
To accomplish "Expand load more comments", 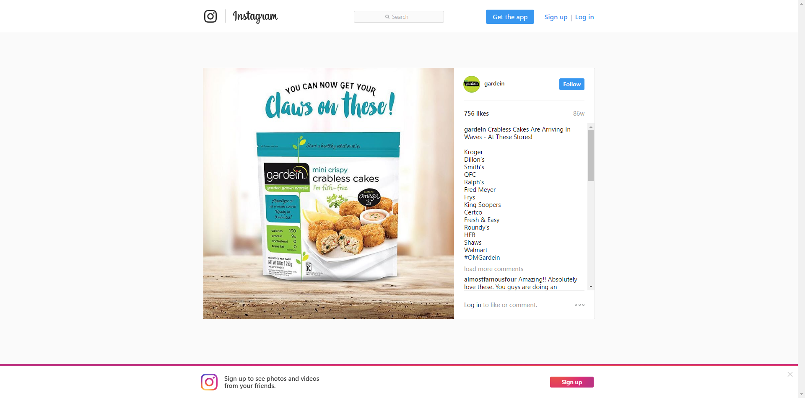I will [493, 269].
